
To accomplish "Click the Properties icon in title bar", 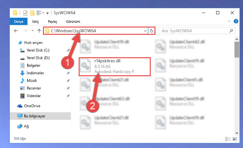I will [x=25, y=13].
